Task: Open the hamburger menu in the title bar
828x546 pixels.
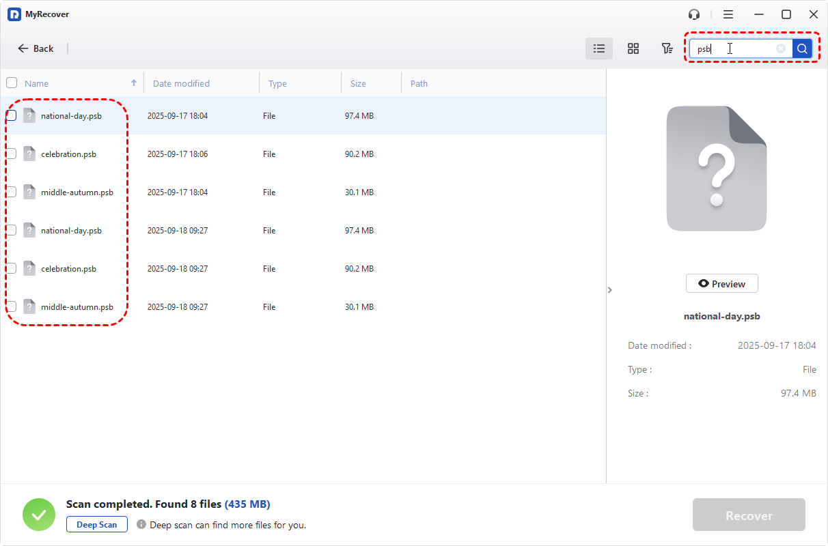Action: pos(728,14)
